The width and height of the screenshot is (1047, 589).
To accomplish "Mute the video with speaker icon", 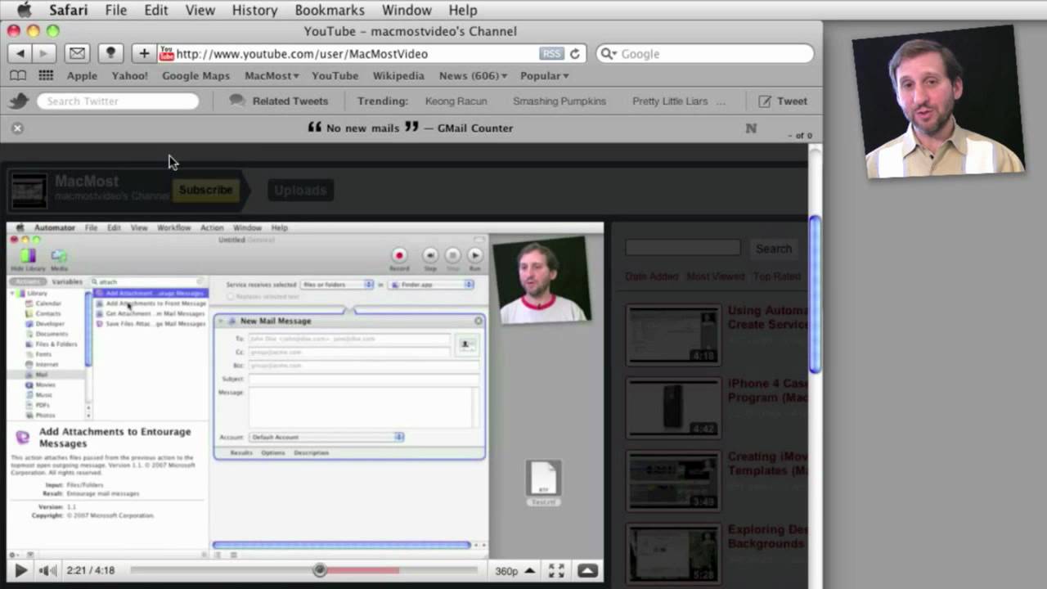I will pyautogui.click(x=48, y=571).
